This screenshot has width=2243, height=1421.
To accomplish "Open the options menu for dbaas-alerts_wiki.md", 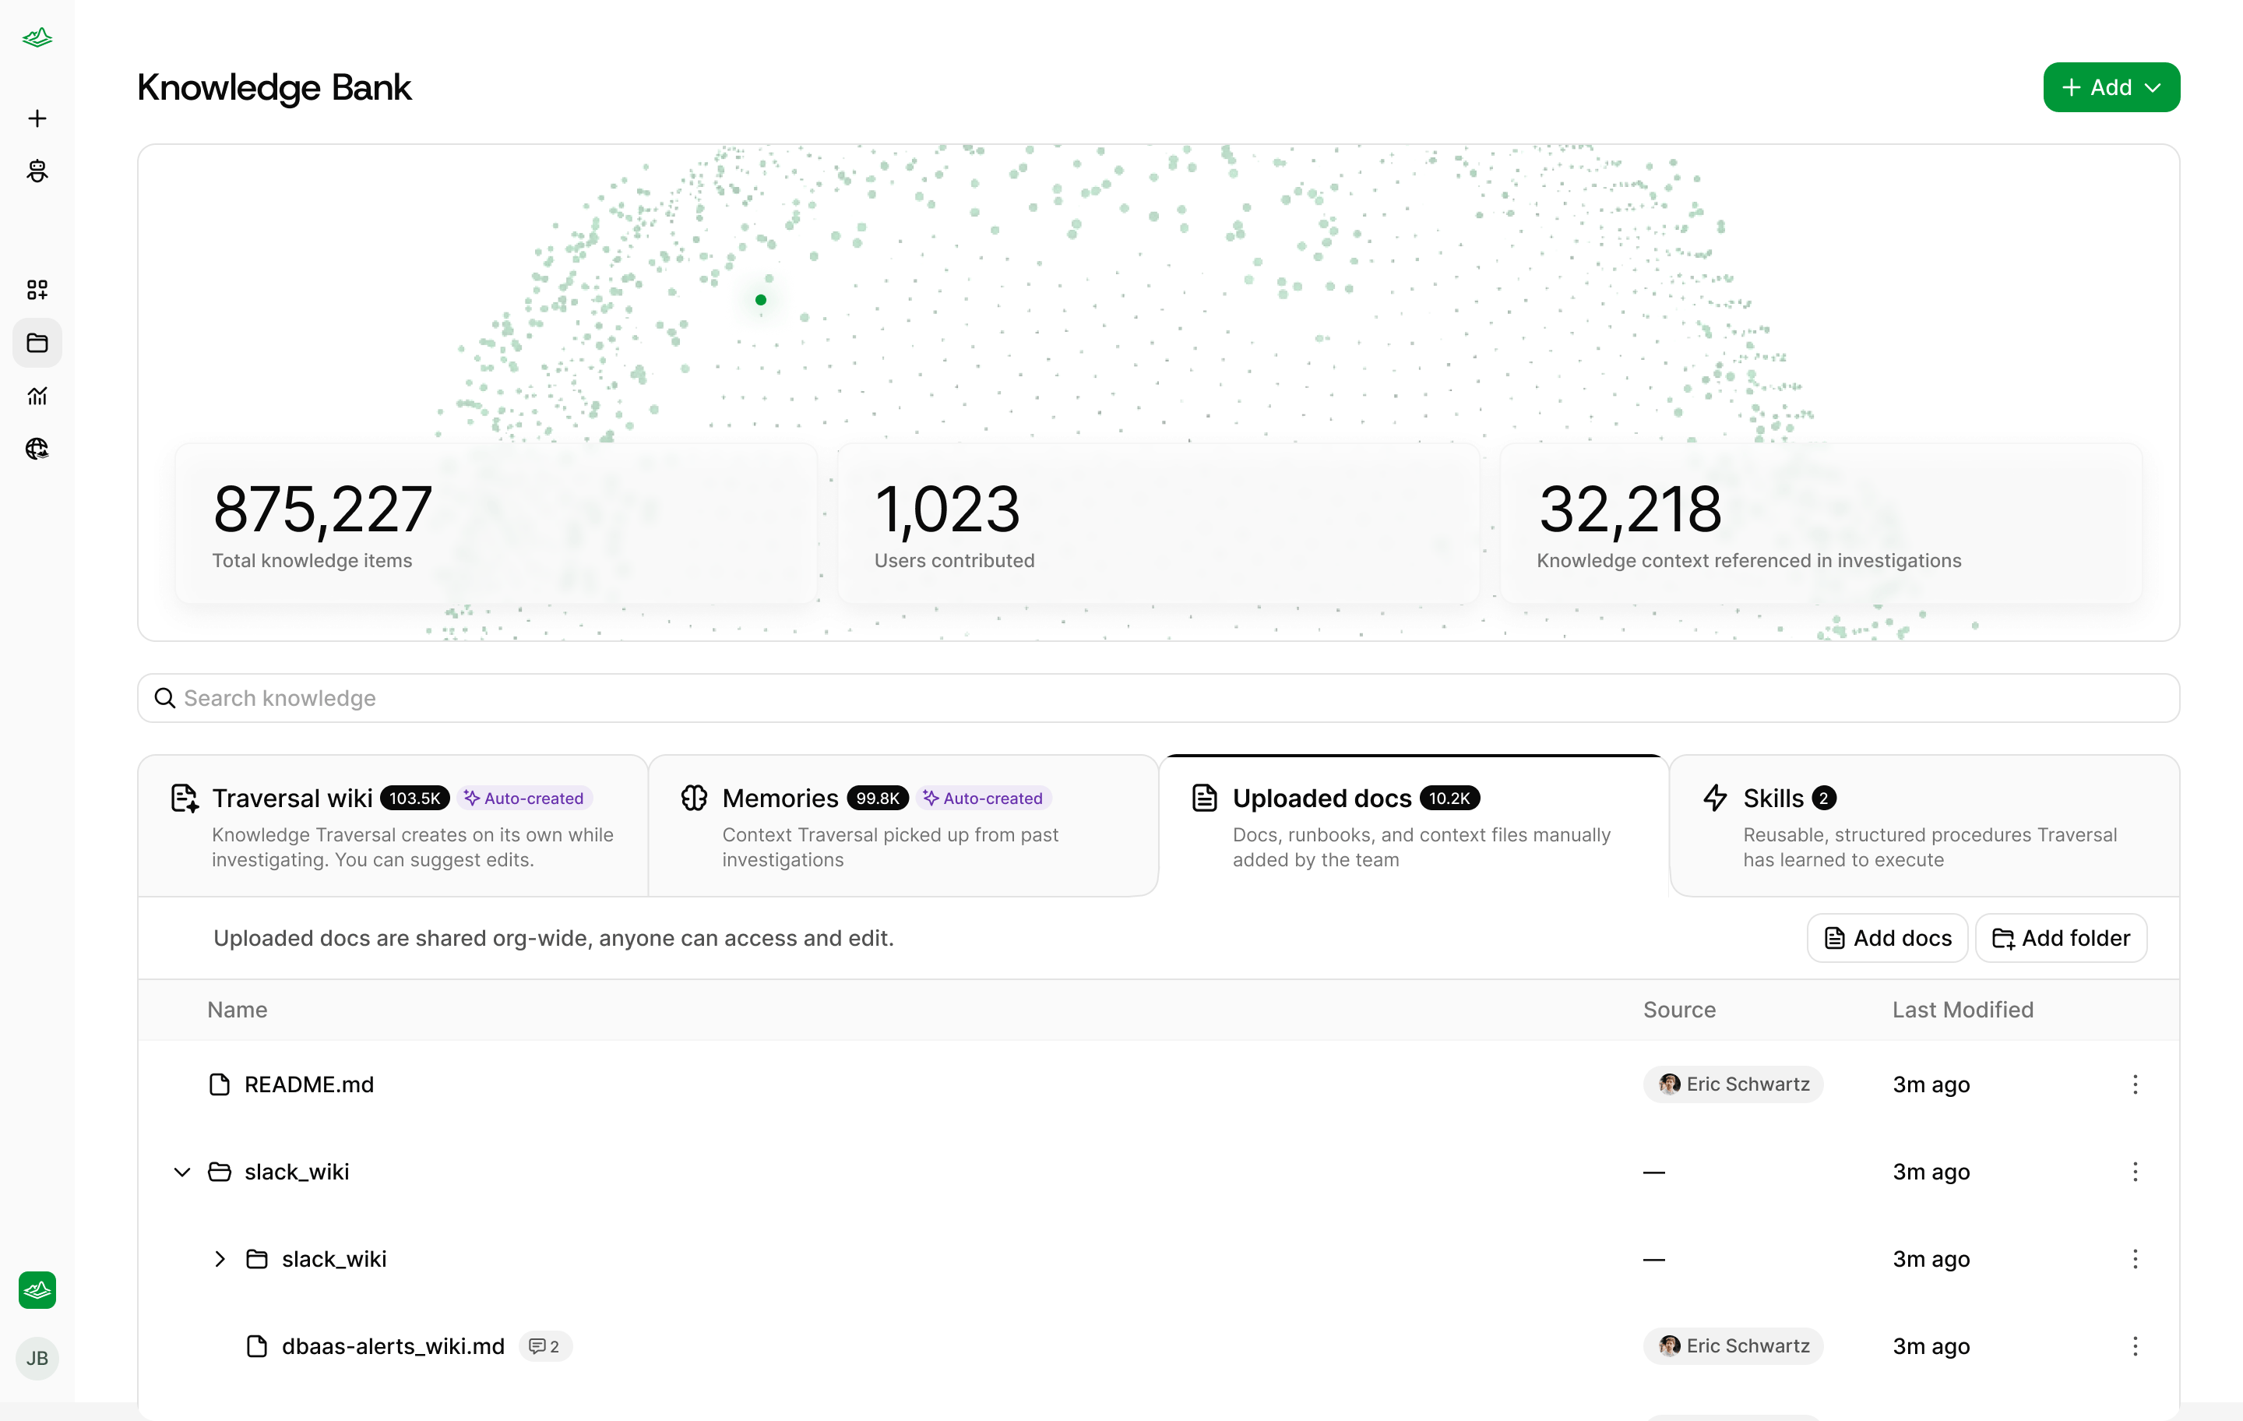I will 2135,1346.
